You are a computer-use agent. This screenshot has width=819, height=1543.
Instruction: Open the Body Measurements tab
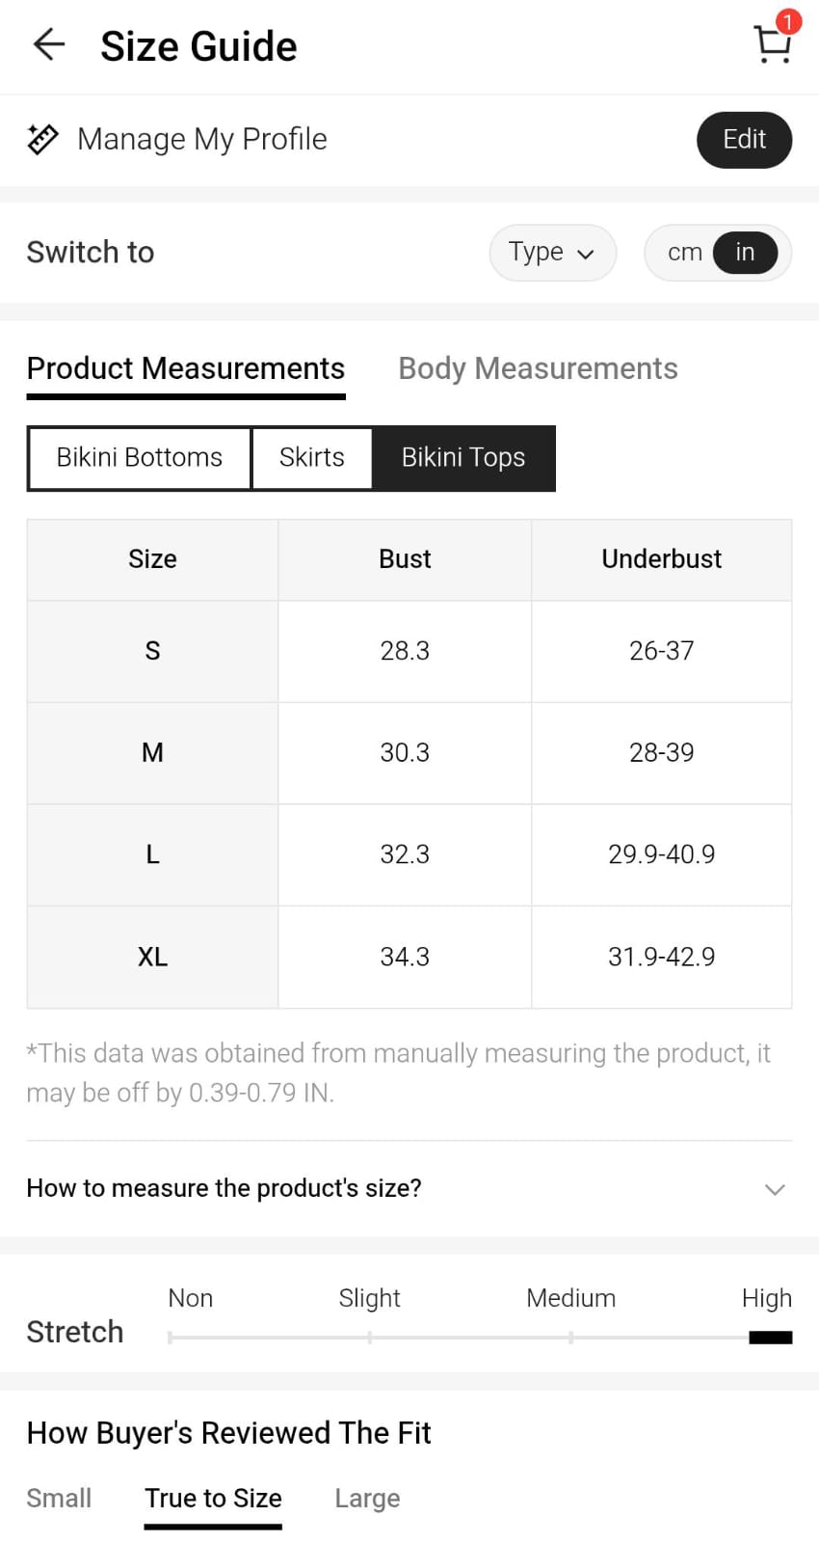point(538,368)
